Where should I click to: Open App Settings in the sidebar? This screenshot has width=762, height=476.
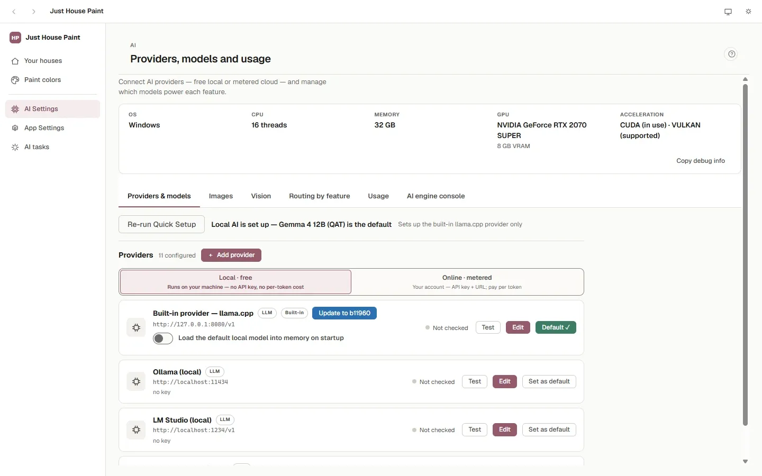click(x=52, y=128)
